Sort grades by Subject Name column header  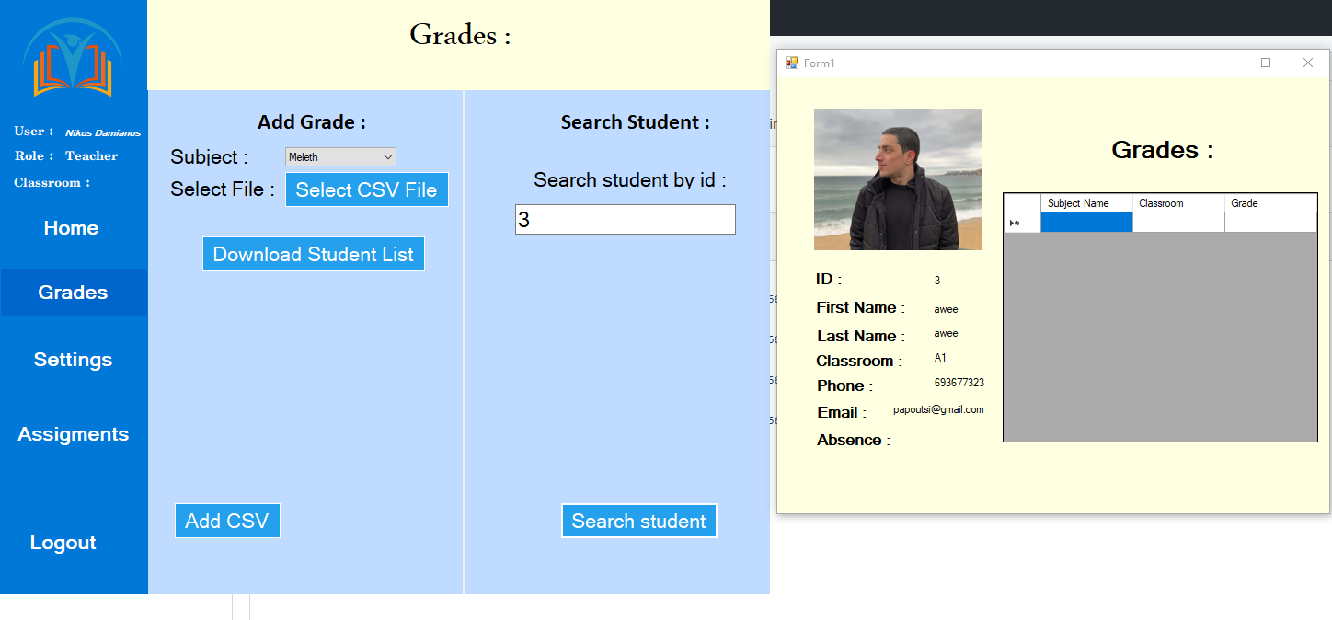(x=1086, y=202)
